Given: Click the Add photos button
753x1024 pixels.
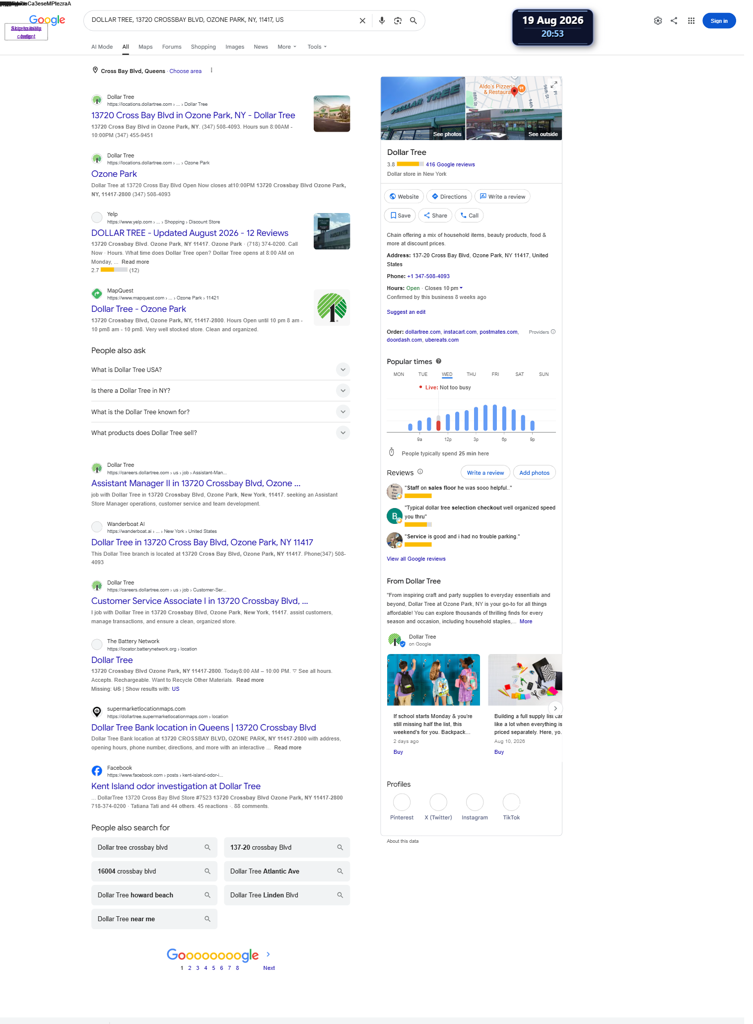Looking at the screenshot, I should tap(534, 473).
